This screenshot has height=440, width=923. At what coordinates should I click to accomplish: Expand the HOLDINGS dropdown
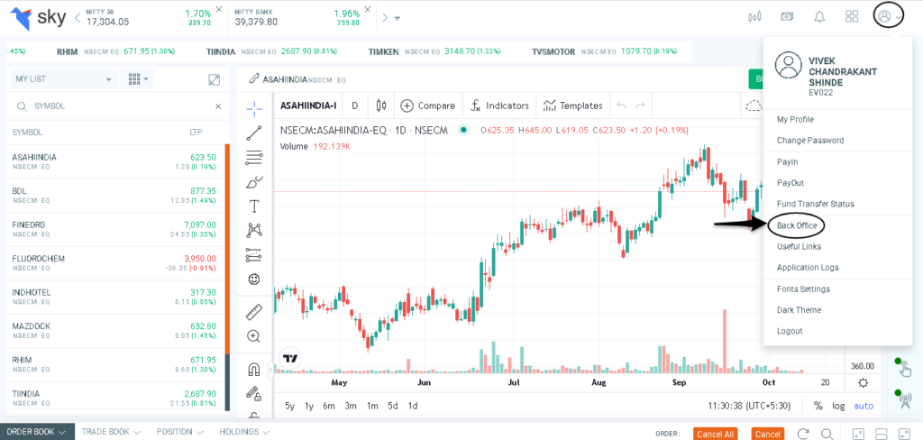pos(266,432)
